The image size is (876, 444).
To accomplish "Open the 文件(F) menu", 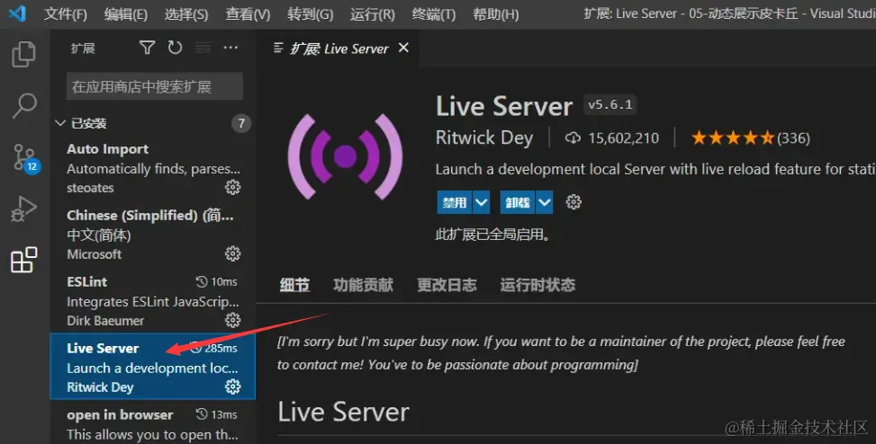I will pyautogui.click(x=66, y=14).
